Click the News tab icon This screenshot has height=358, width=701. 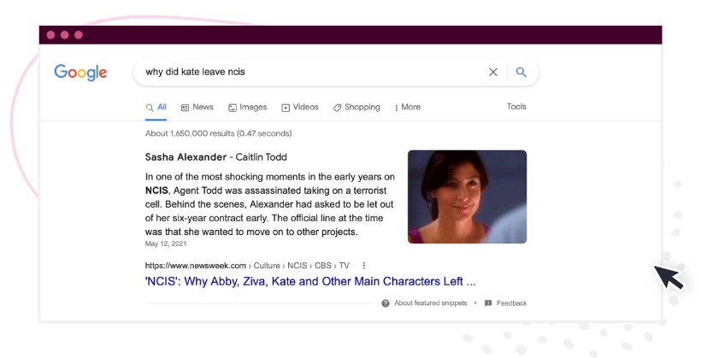pos(185,108)
